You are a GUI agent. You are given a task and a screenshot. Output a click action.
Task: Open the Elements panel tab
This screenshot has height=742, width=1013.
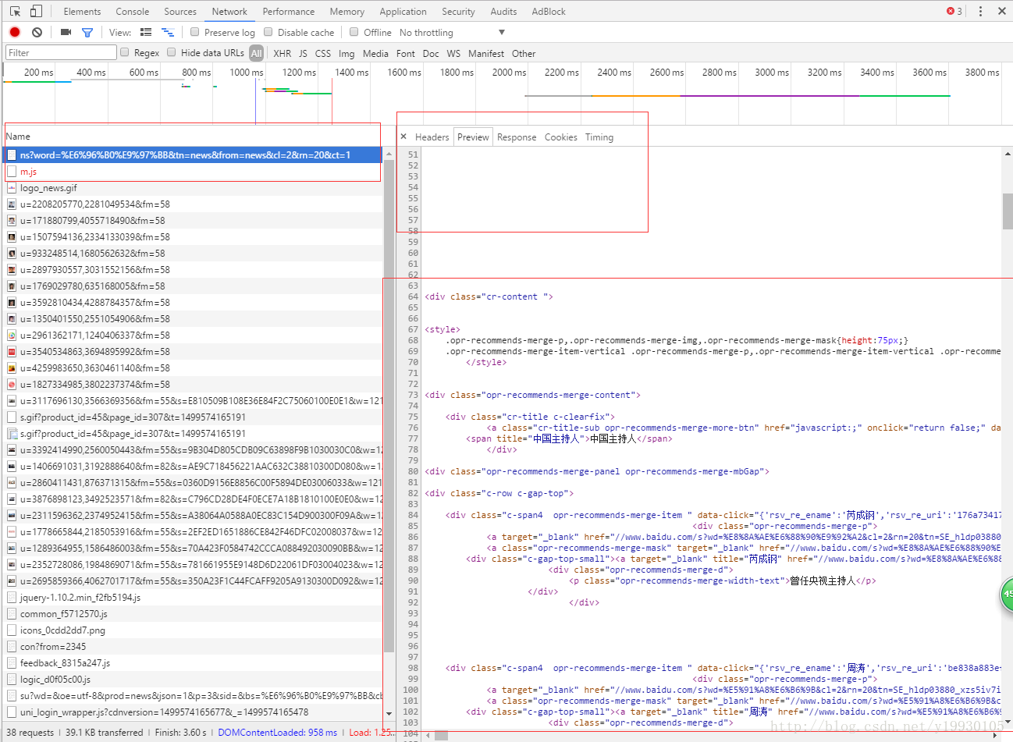[x=82, y=11]
